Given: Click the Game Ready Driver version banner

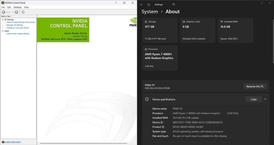Looking at the screenshot, I should 63,30.
